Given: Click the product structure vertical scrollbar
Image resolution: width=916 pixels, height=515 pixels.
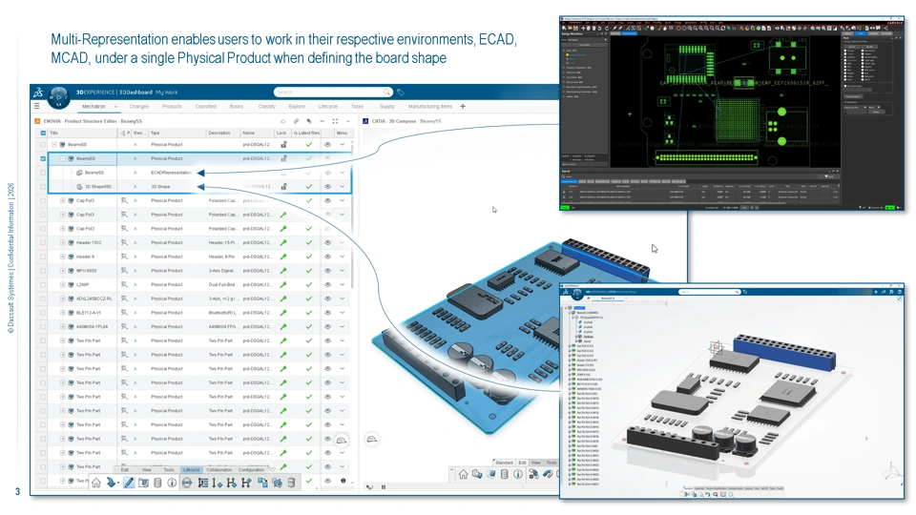Looking at the screenshot, I should [x=352, y=216].
